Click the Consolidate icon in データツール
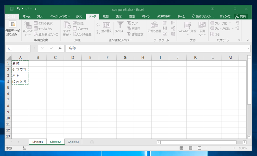Image resolution: width=257 pixels, height=156 pixels. pos(173,23)
